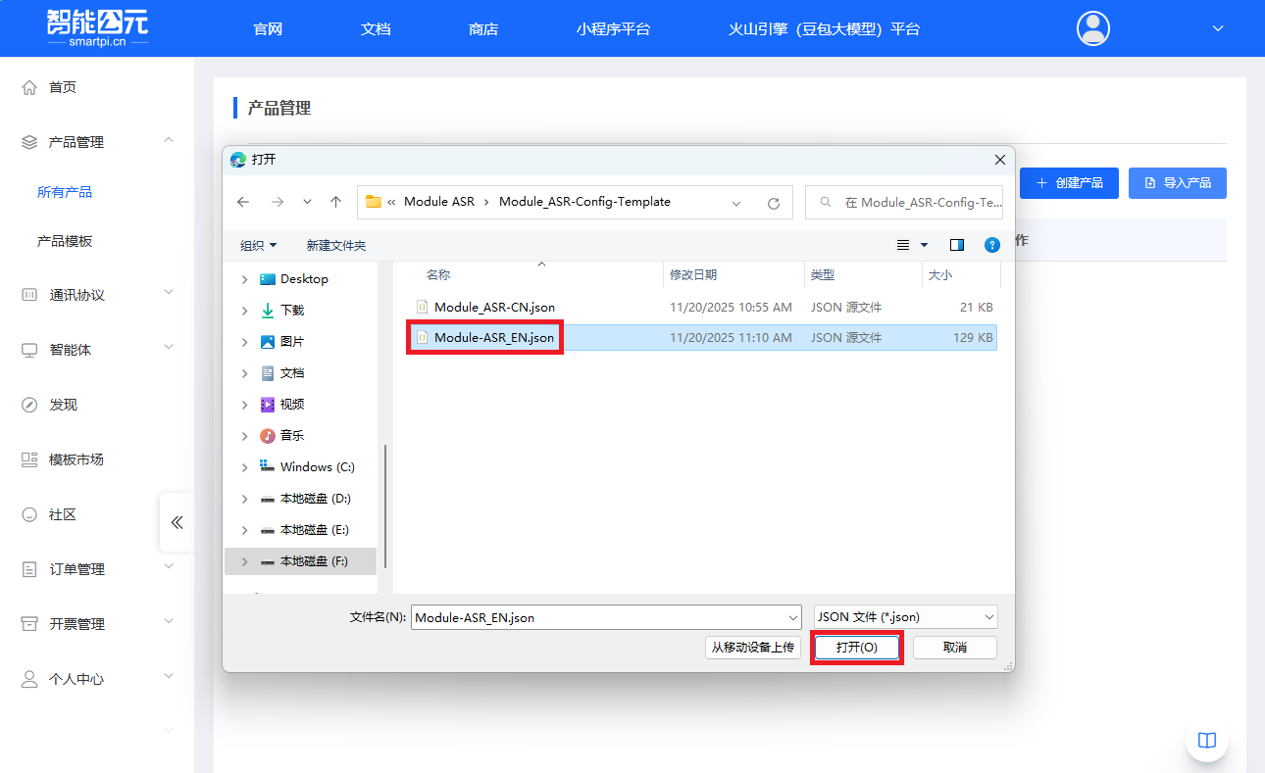1265x773 pixels.
Task: Click the view layout options icon
Action: [904, 245]
